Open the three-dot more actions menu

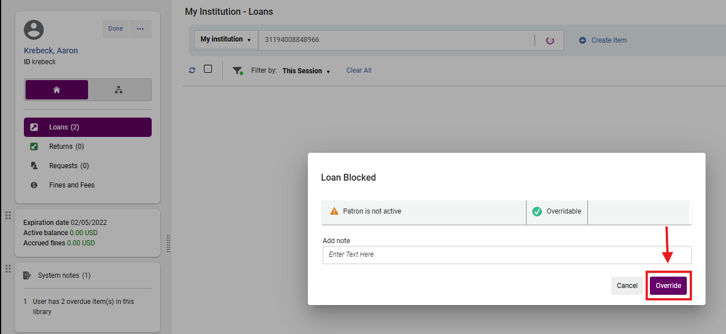point(140,29)
